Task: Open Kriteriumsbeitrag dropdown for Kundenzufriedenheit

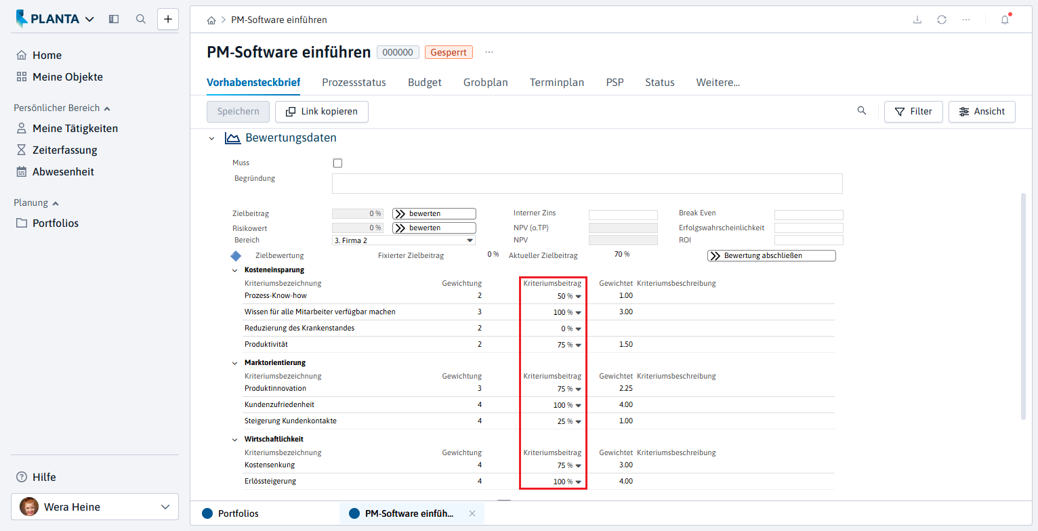Action: tap(579, 406)
